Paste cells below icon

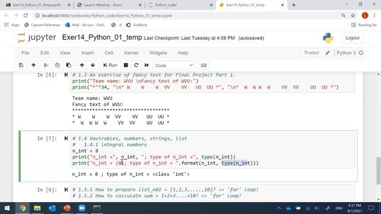[69, 65]
